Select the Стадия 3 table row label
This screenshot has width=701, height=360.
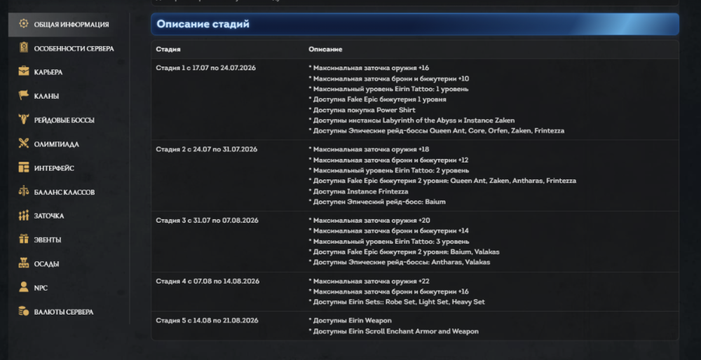207,221
